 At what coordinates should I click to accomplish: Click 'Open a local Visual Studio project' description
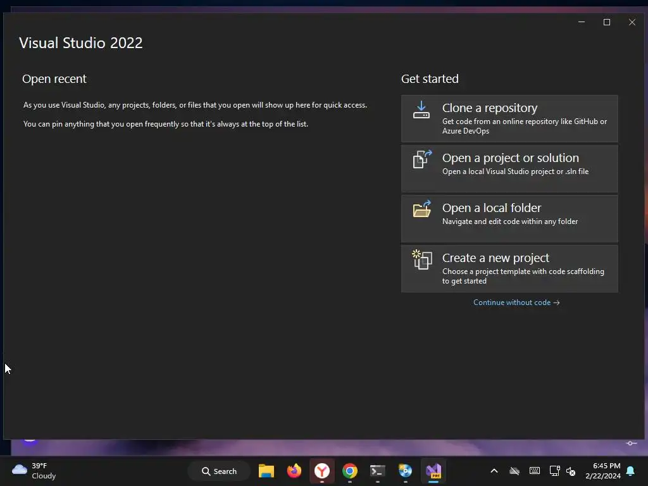pyautogui.click(x=515, y=171)
